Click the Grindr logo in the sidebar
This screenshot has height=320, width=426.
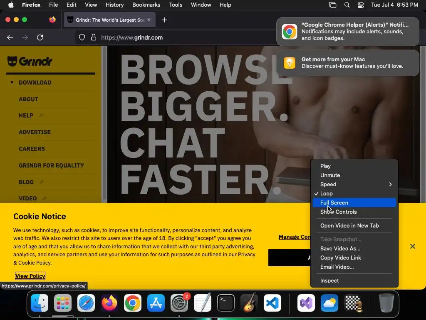(30, 61)
